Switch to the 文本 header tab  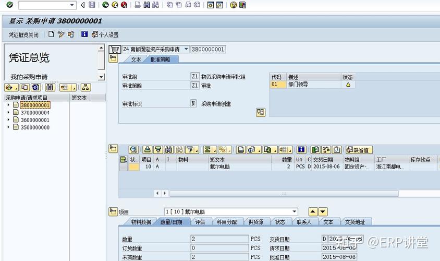(136, 60)
